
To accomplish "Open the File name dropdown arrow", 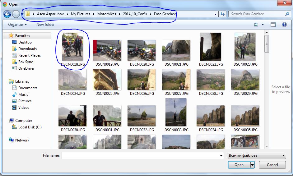I will [221, 155].
